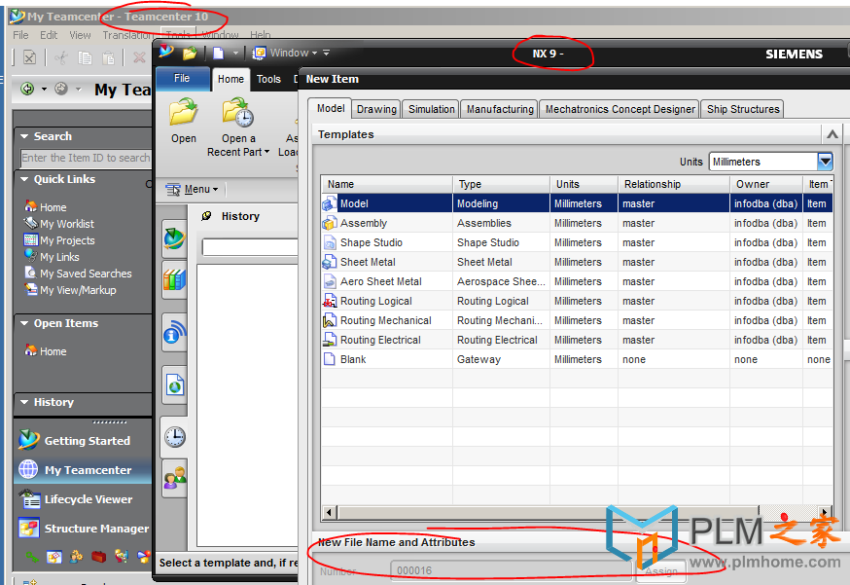Open the Tools ribbon tab in NX
The width and height of the screenshot is (850, 585).
pos(268,79)
